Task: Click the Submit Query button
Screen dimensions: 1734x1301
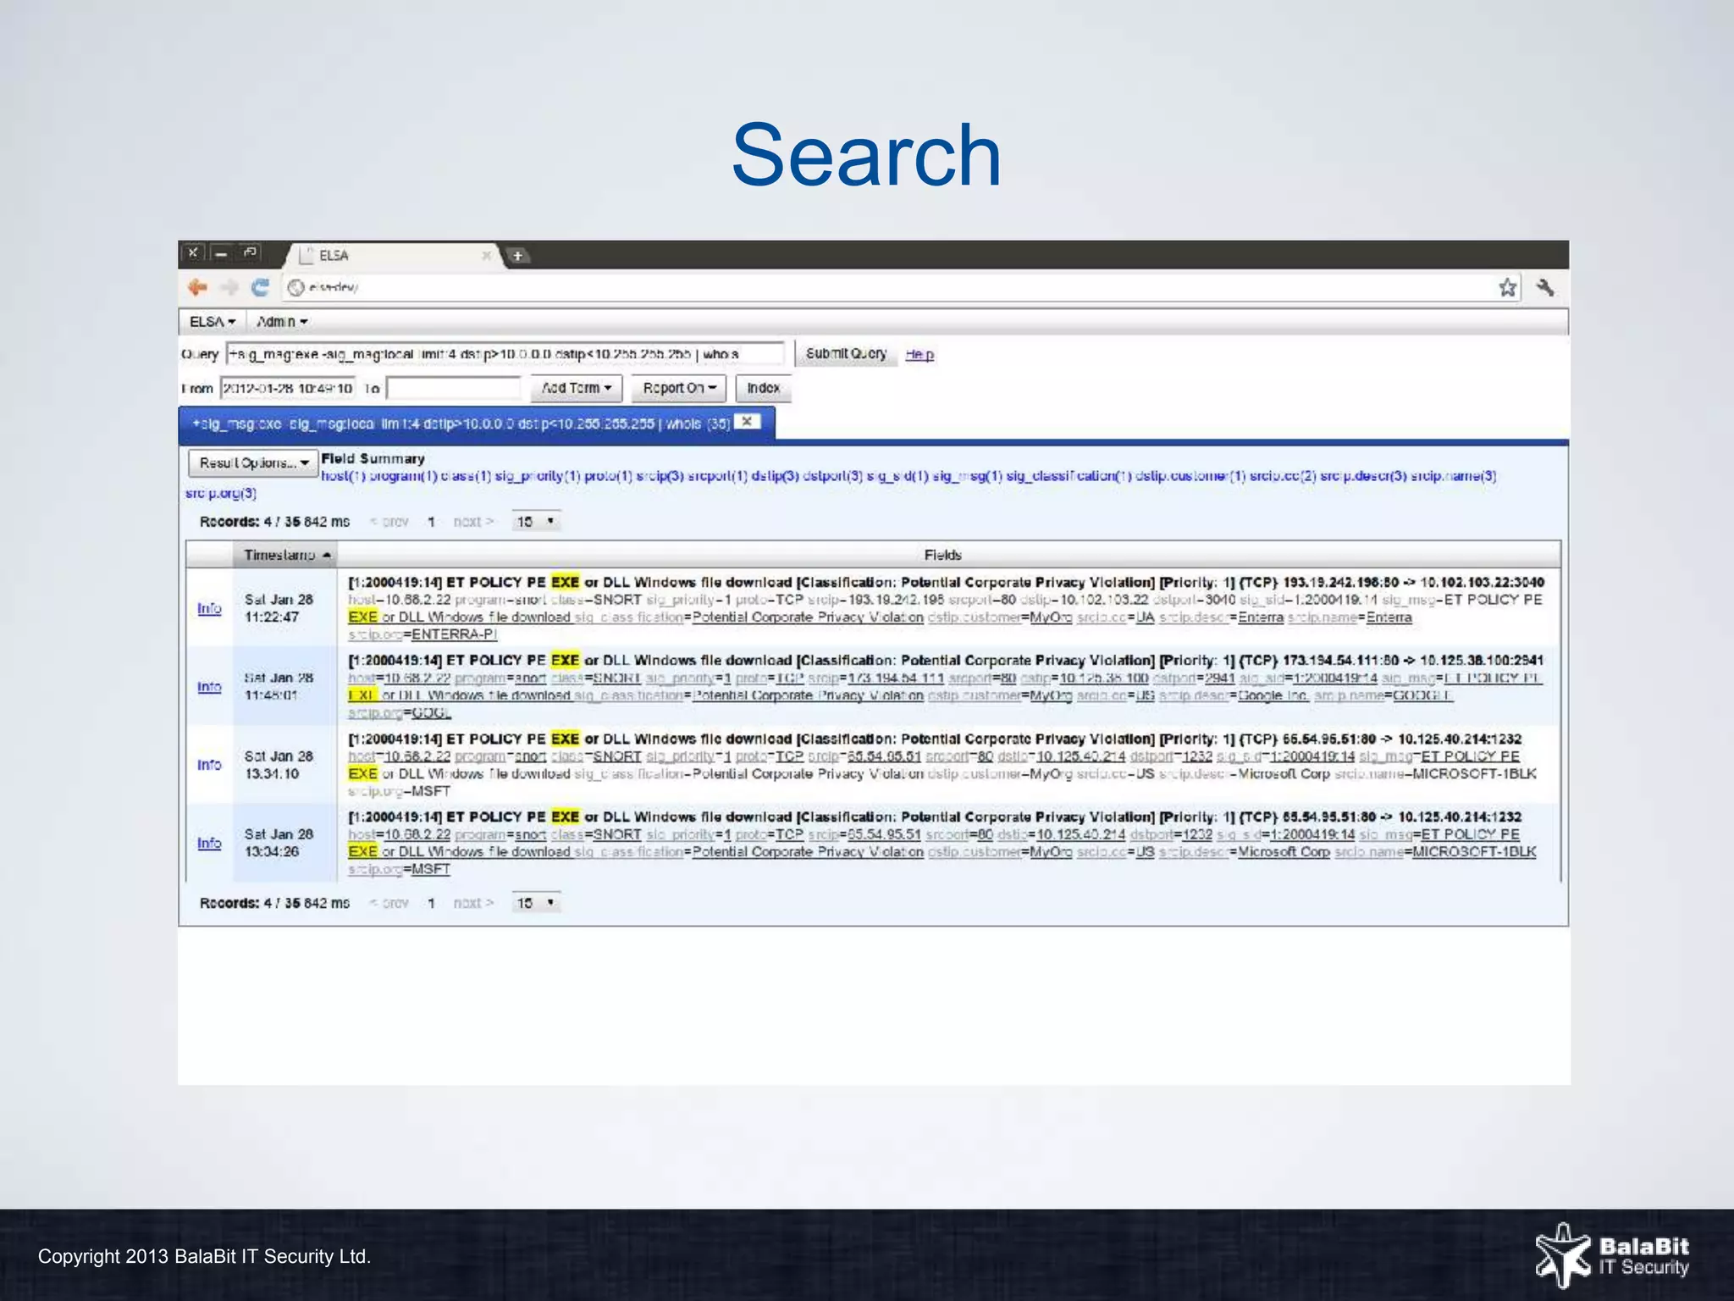Action: 845,354
